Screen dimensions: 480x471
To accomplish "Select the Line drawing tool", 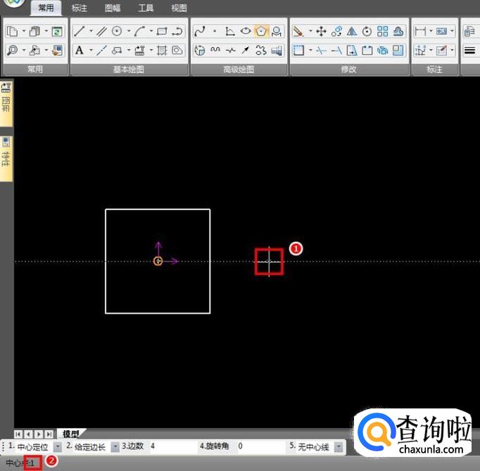I will pos(80,31).
